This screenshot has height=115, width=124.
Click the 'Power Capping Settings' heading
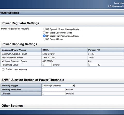(x=19, y=44)
